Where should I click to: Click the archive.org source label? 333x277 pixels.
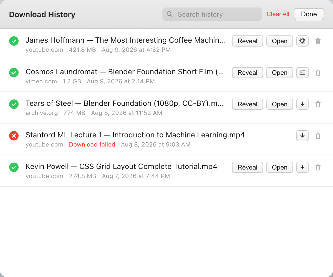coord(42,113)
